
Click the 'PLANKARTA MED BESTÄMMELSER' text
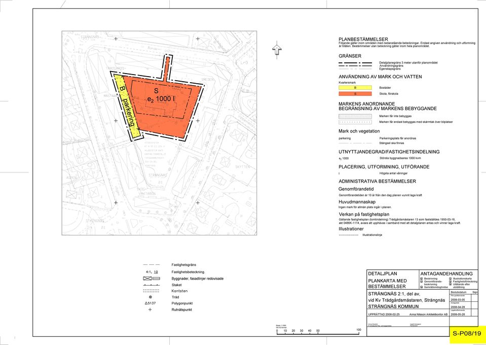pos(388,284)
